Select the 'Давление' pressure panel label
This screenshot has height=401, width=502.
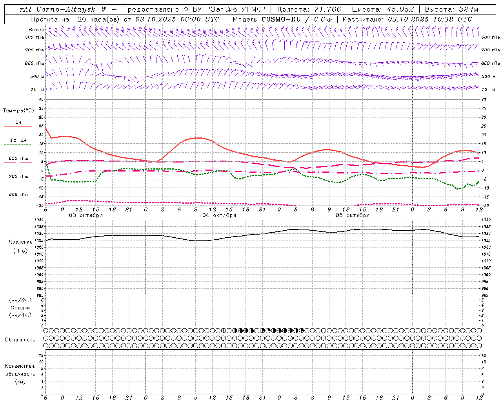click(x=20, y=242)
